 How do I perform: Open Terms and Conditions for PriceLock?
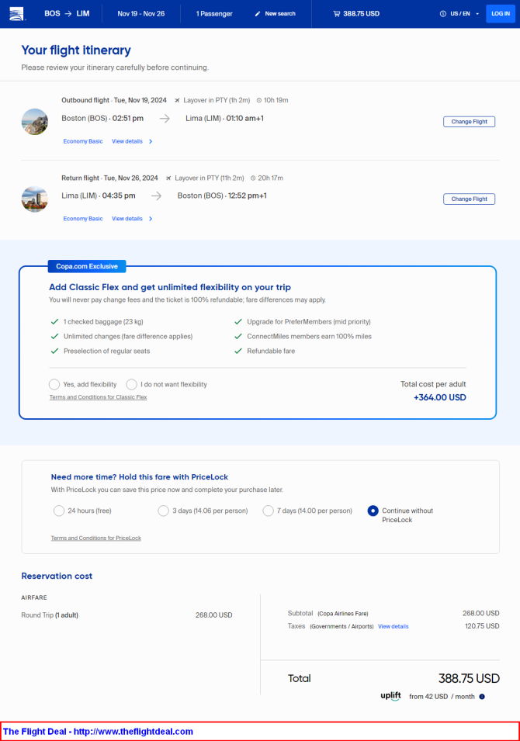(x=96, y=538)
